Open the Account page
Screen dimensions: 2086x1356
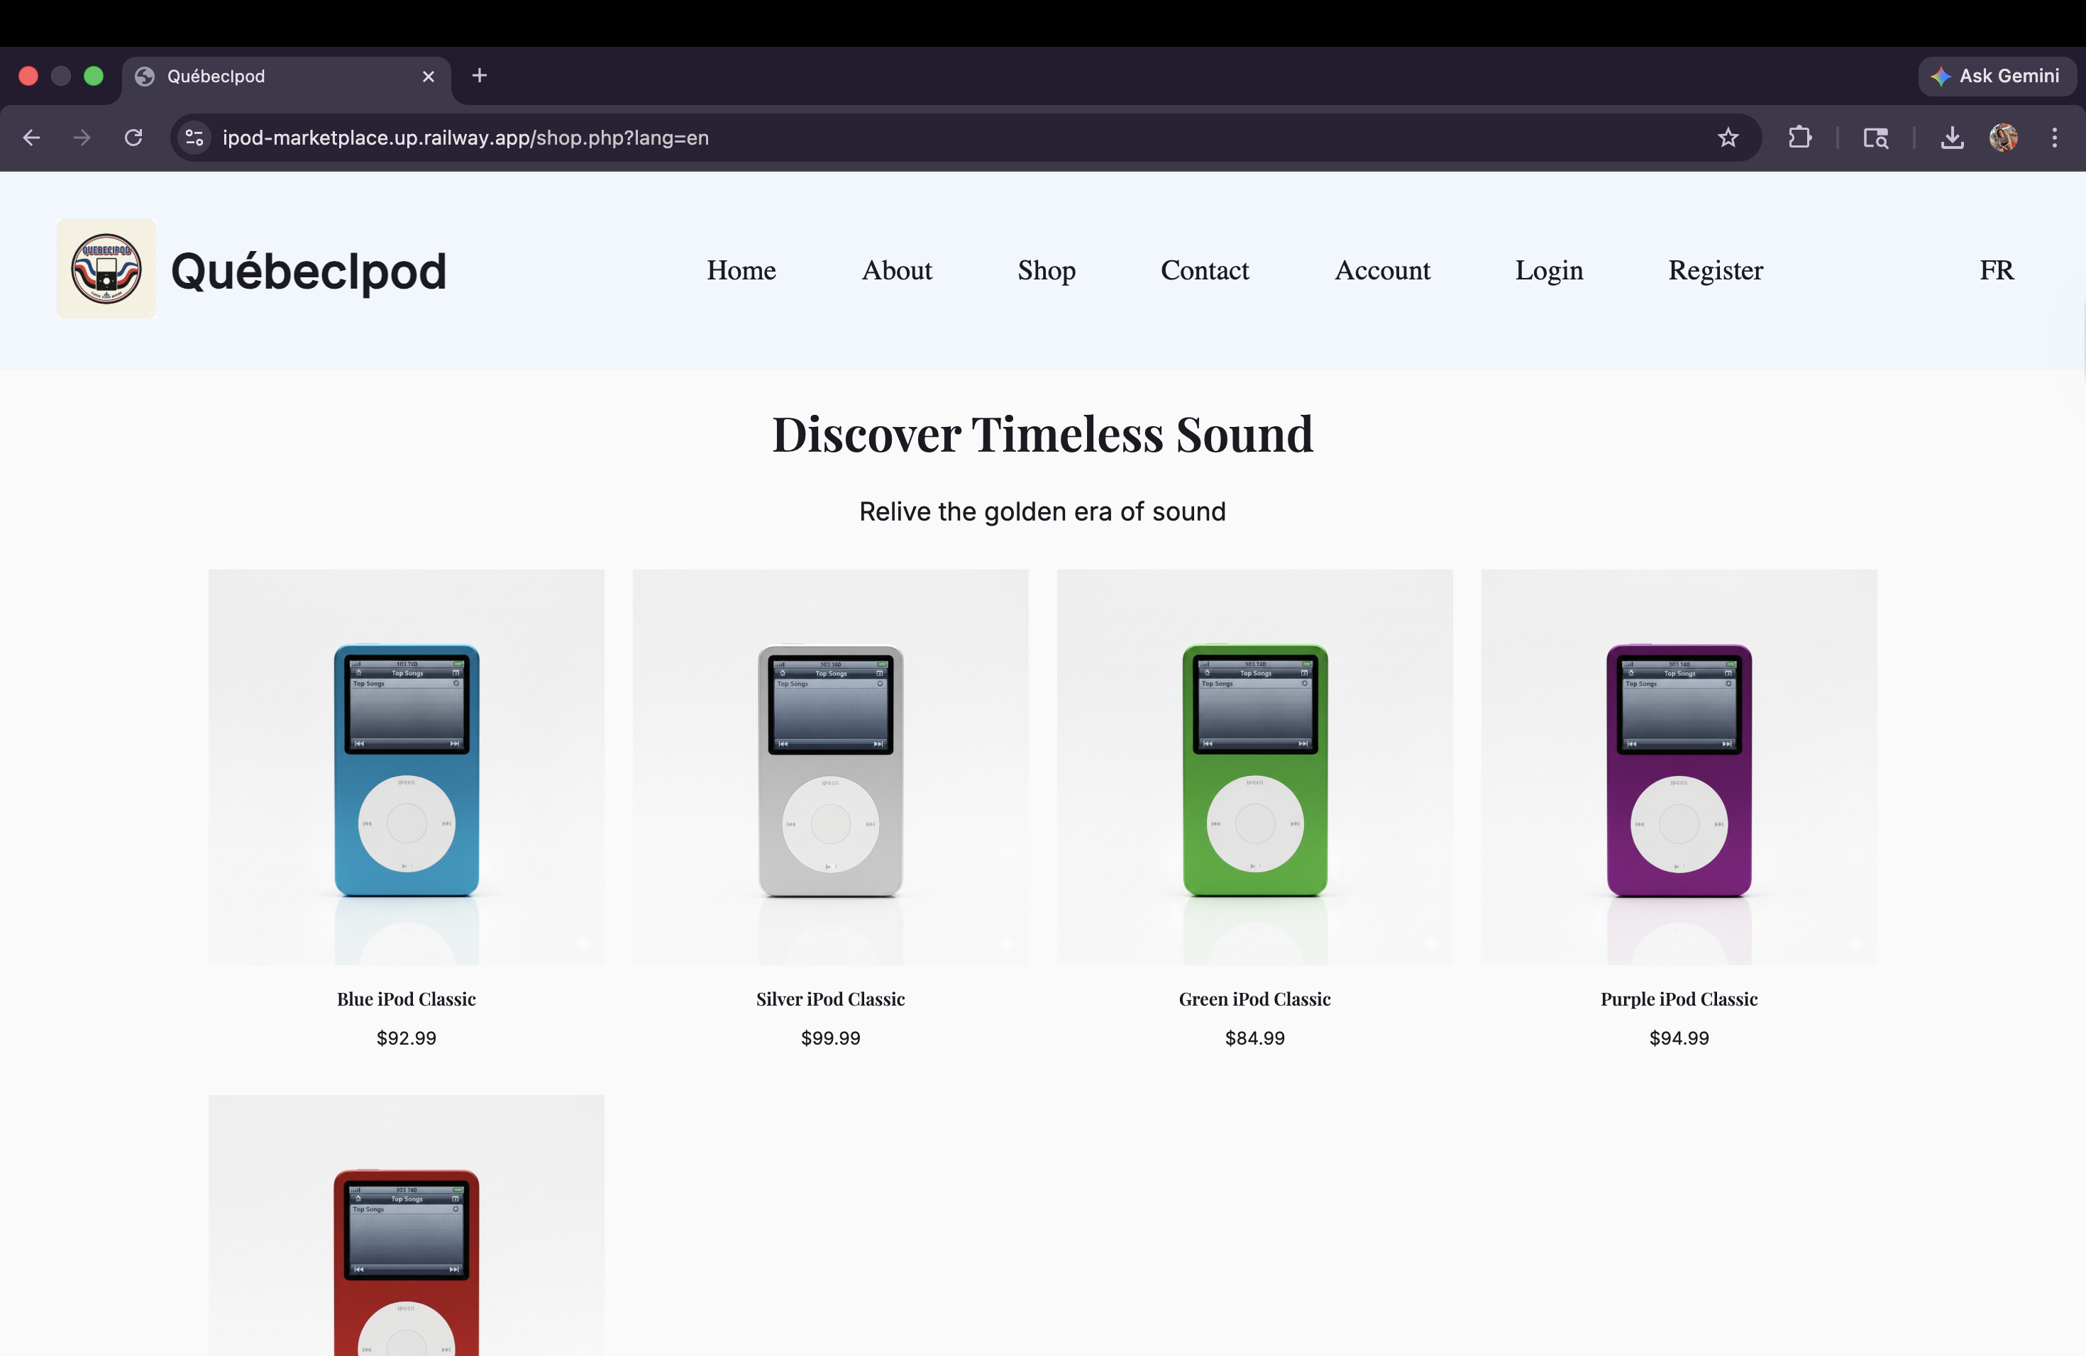tap(1382, 269)
